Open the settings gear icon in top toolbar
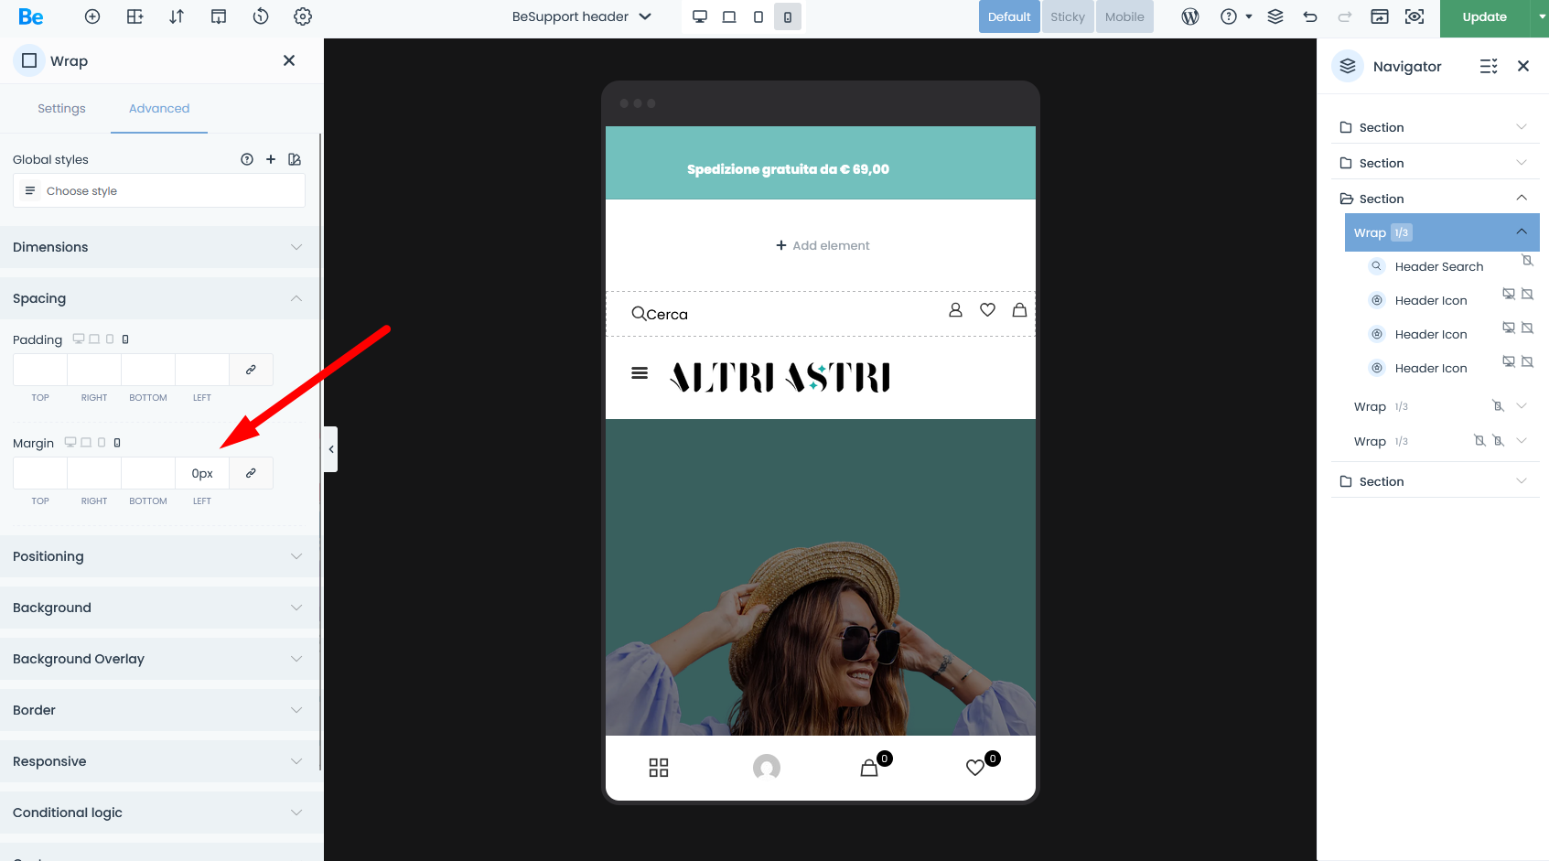The image size is (1549, 861). coord(303,16)
